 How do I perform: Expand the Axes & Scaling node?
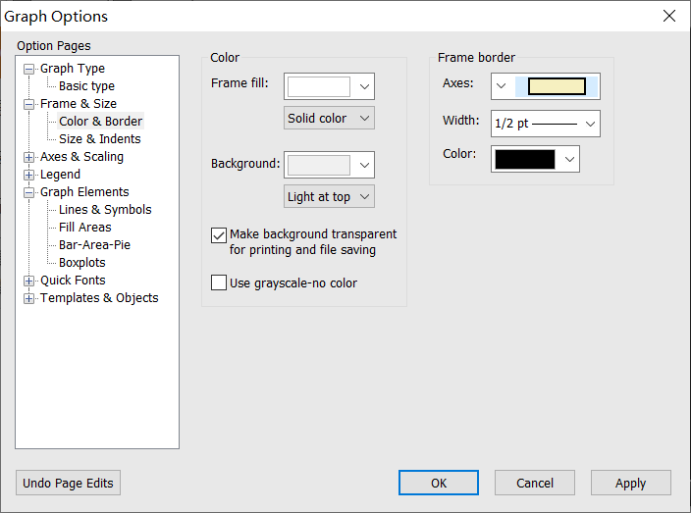(29, 157)
